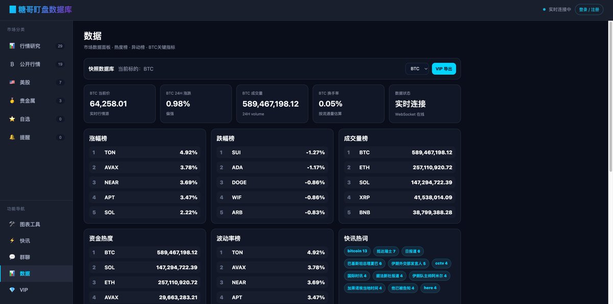Screen dimensions: 613x304
Task: Click the US flag icon beside 美股
Action: [12, 82]
